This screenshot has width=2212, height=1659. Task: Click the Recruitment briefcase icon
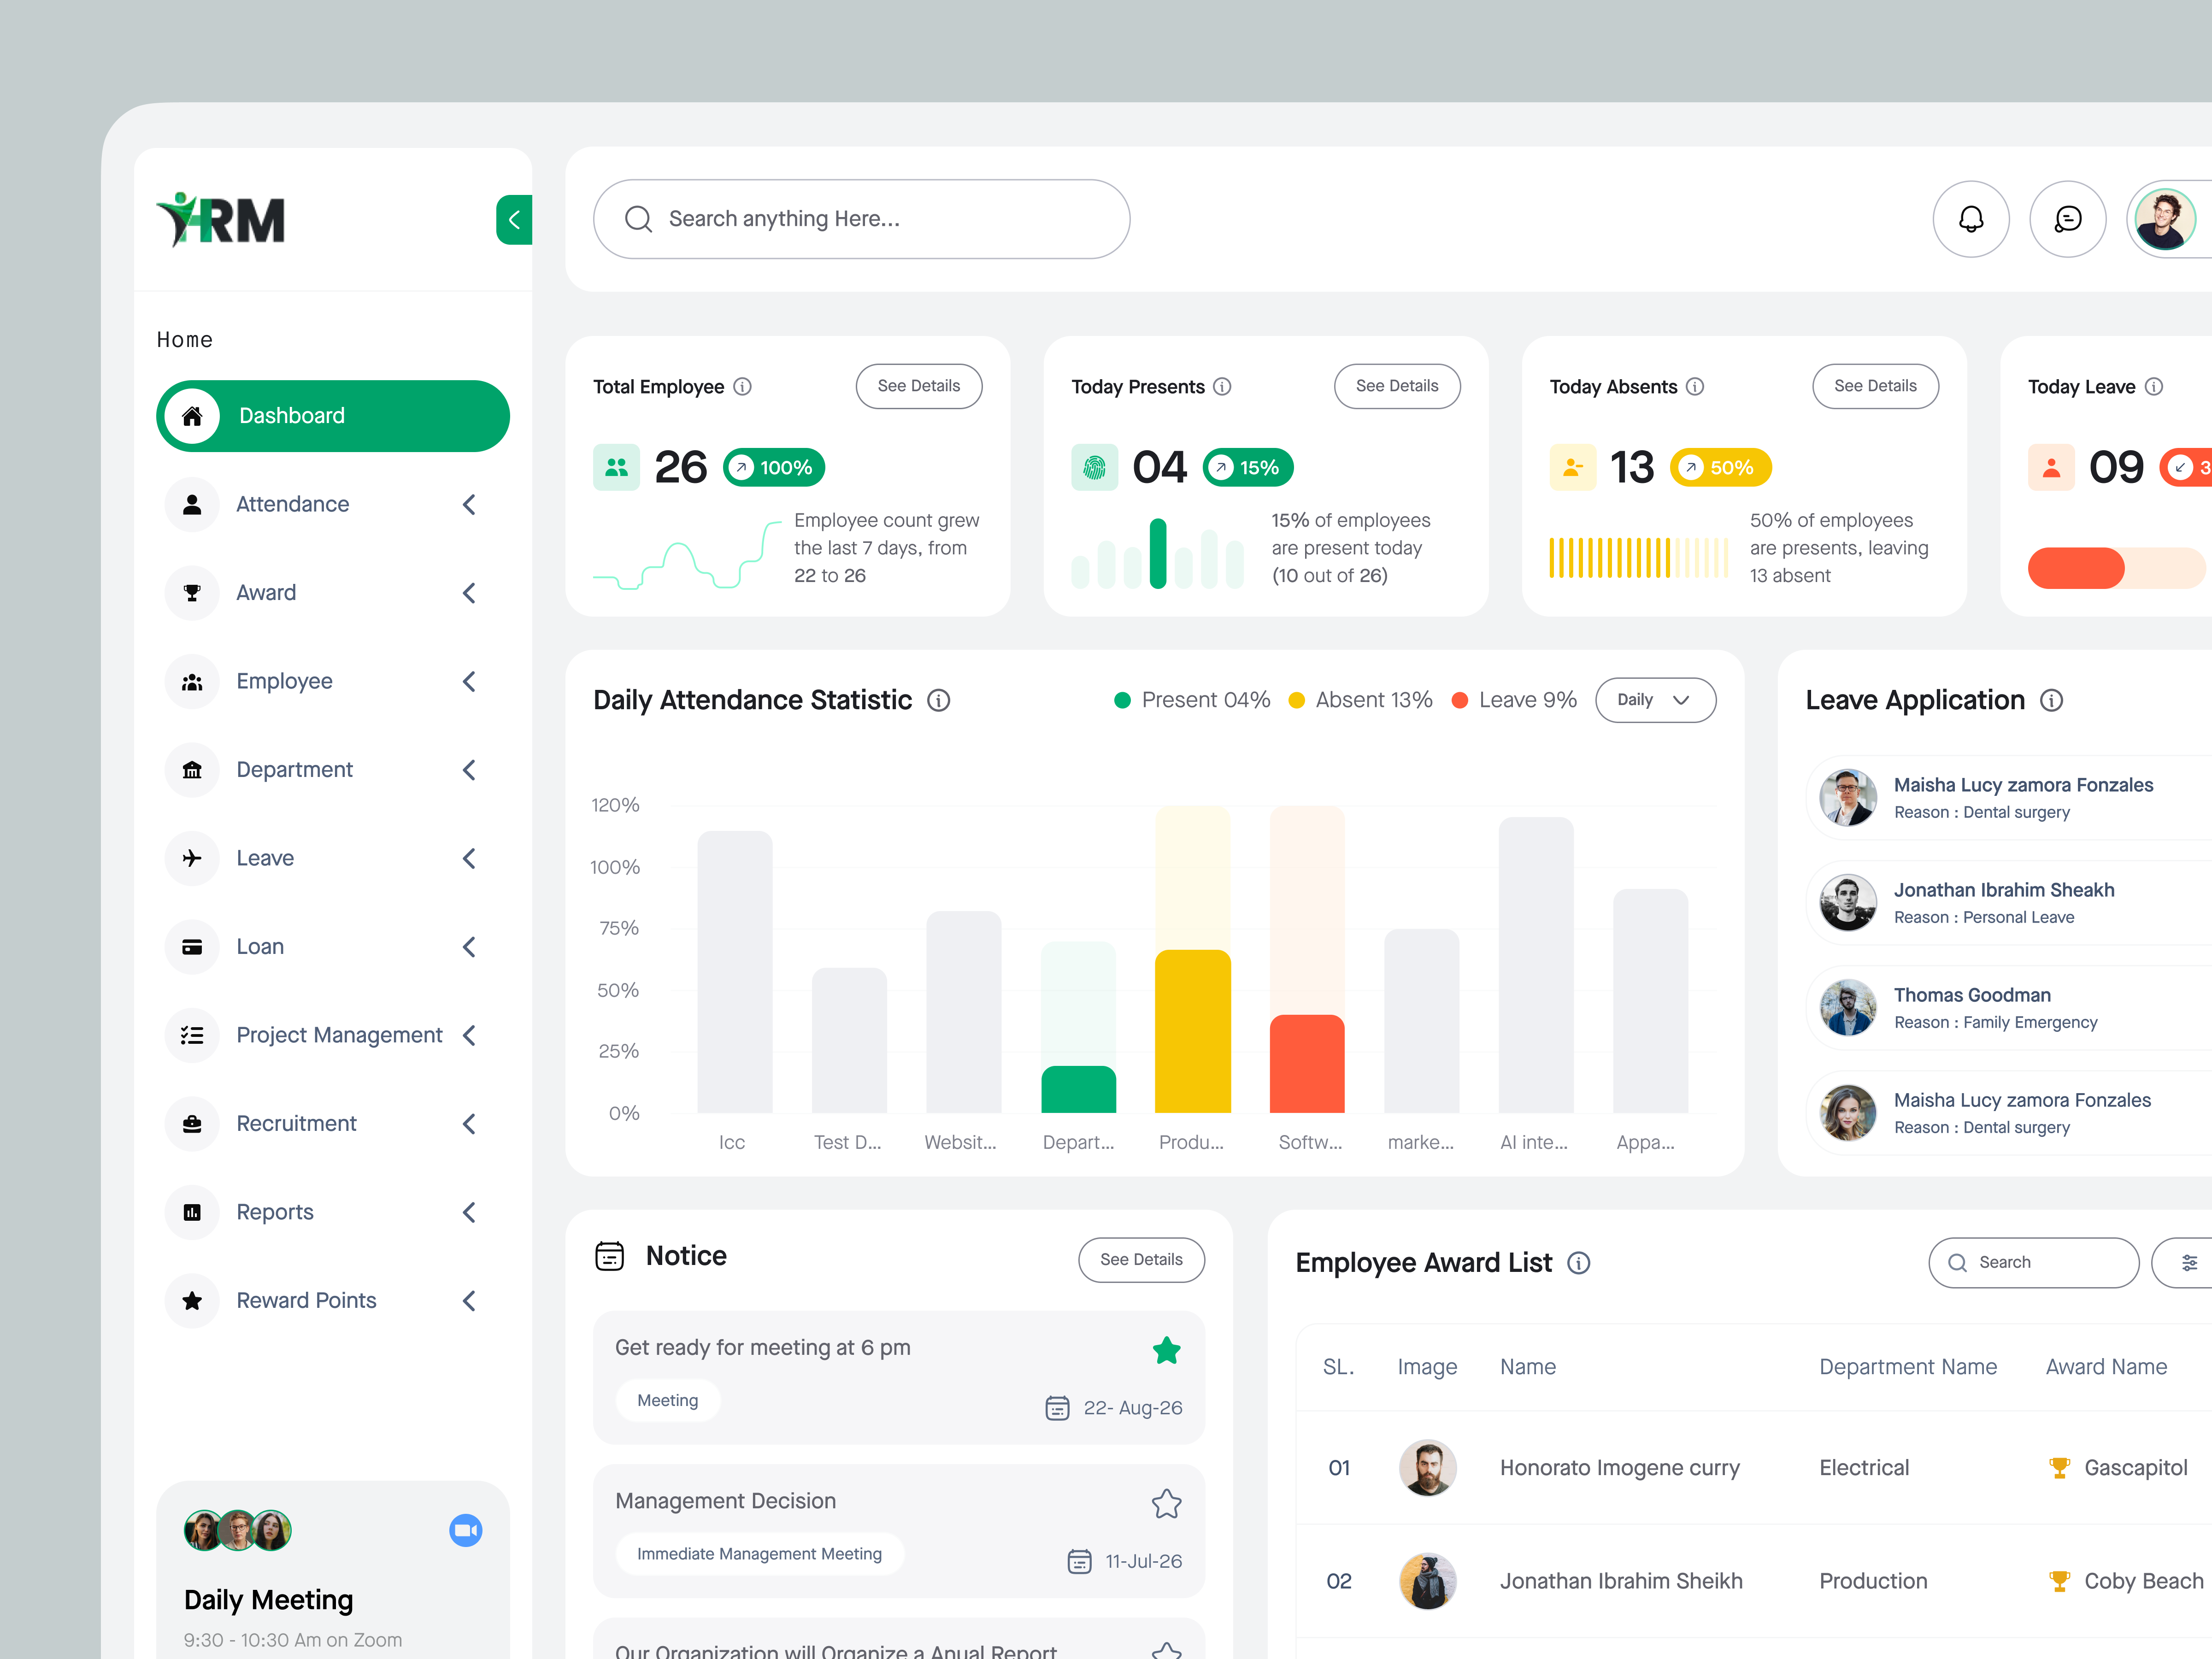pos(192,1124)
